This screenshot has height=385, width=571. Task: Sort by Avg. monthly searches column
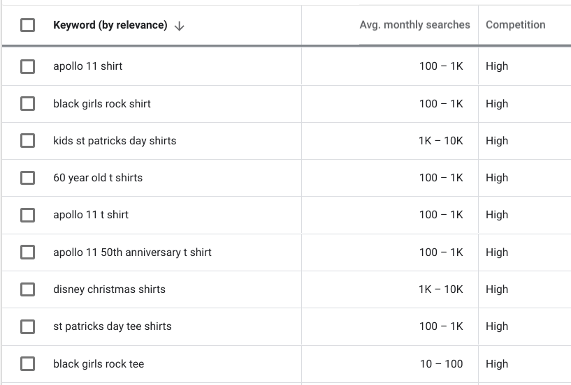click(x=414, y=24)
